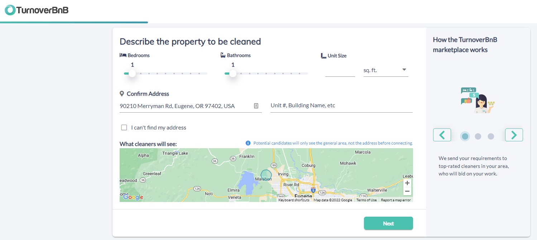Click the bathtub icon next to Bathrooms
This screenshot has height=240, width=537.
(222, 55)
